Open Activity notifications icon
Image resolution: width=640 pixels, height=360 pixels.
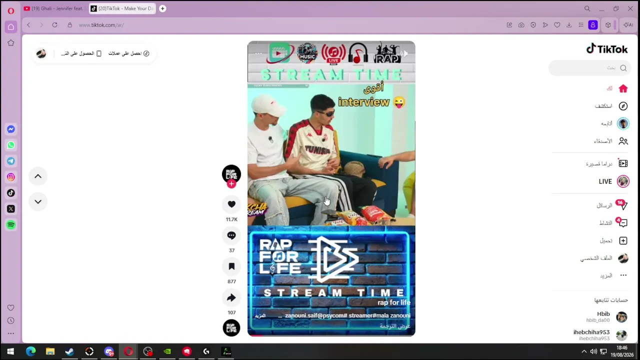(622, 223)
